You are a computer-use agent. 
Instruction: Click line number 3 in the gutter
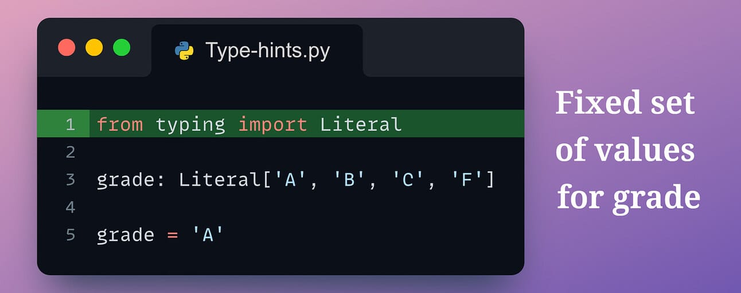[71, 180]
